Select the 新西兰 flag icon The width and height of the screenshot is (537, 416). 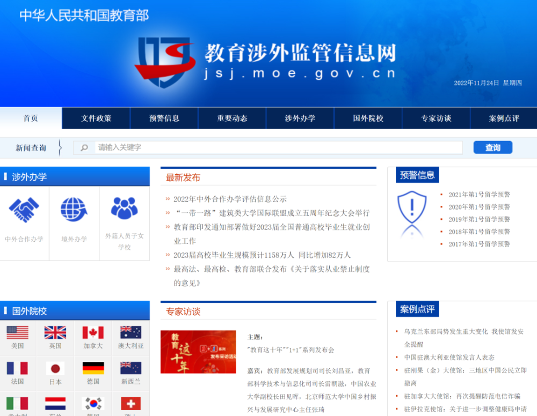(x=131, y=368)
